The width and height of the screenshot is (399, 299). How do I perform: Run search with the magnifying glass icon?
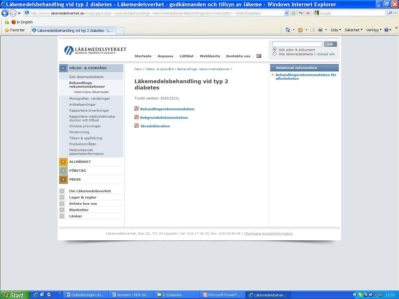click(x=390, y=13)
